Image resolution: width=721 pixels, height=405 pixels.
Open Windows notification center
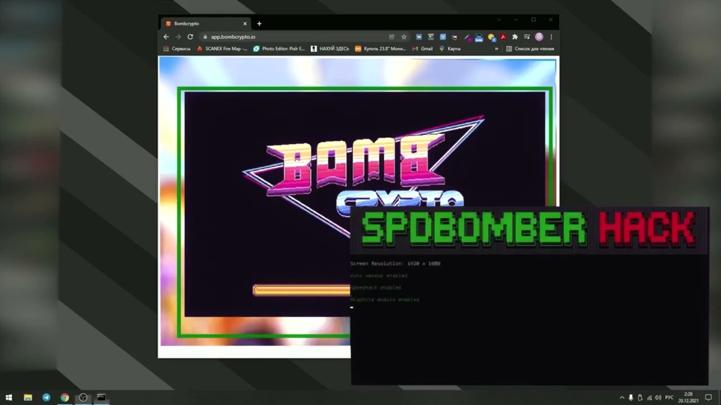(x=708, y=398)
